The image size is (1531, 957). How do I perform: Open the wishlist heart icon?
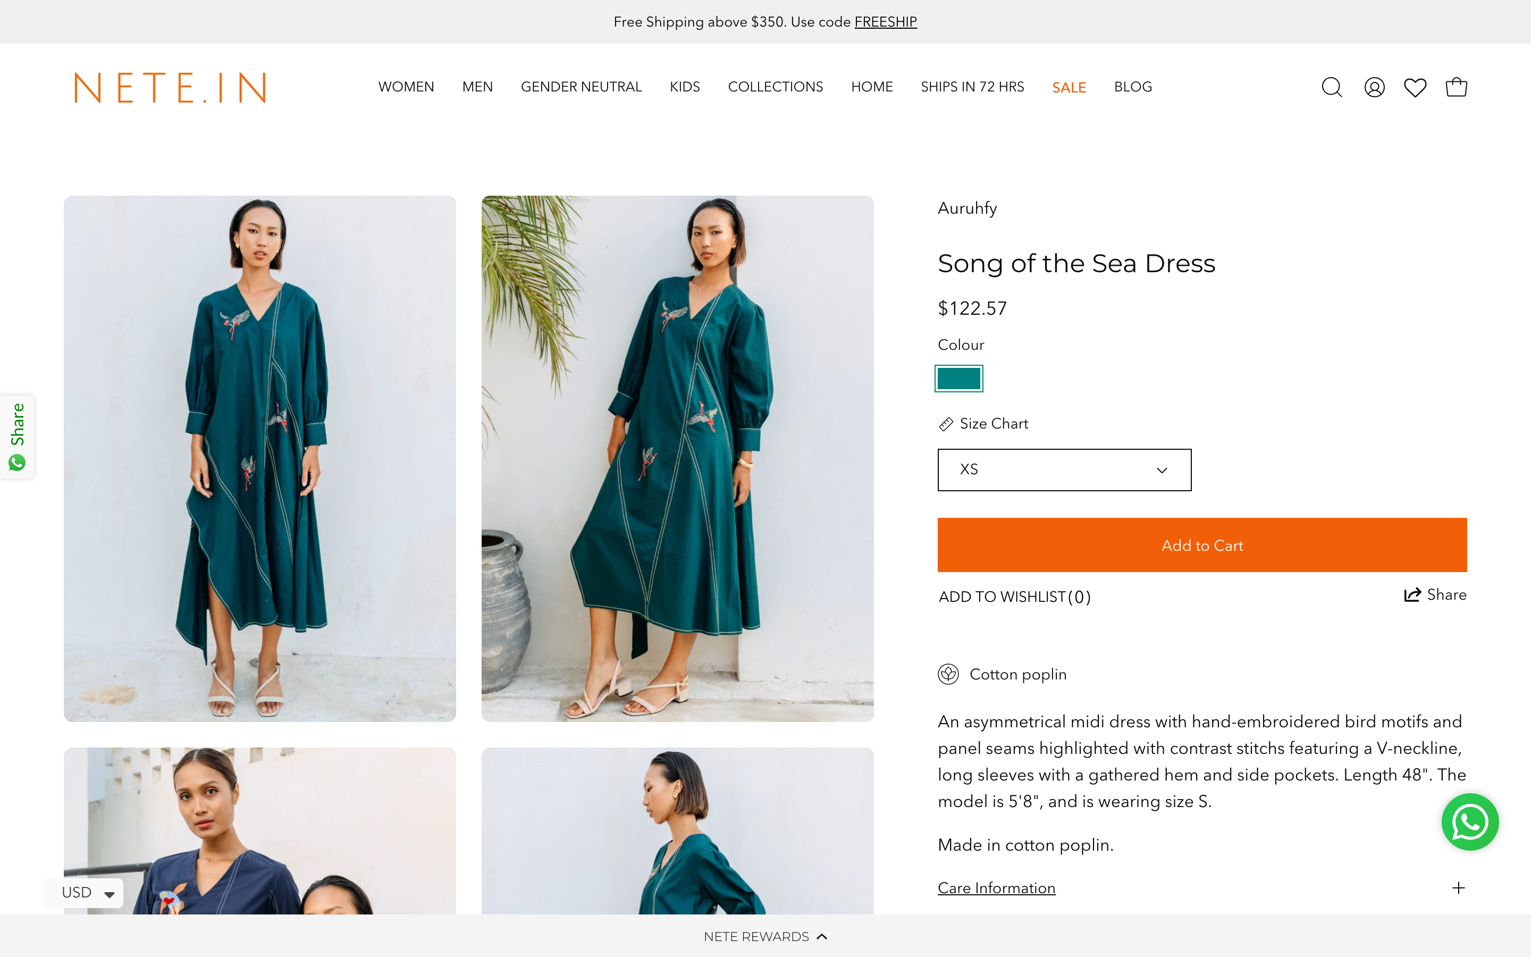coord(1415,87)
